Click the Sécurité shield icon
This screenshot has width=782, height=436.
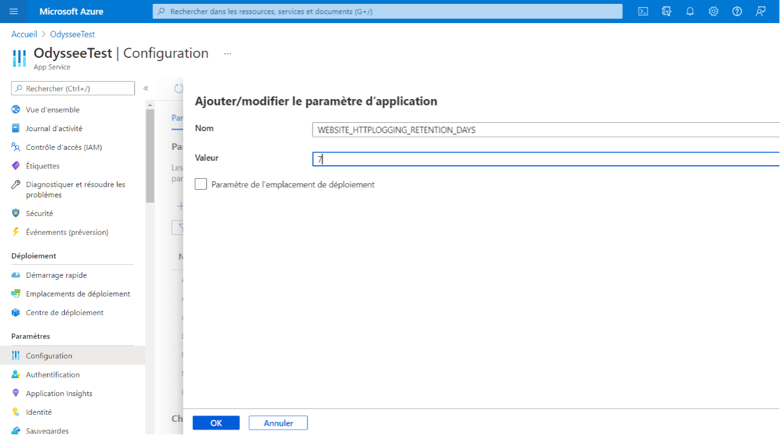coord(16,213)
